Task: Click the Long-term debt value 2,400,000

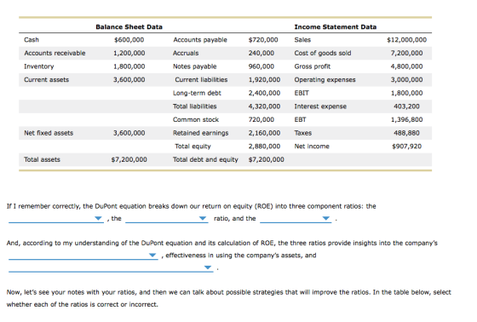Action: [x=264, y=93]
